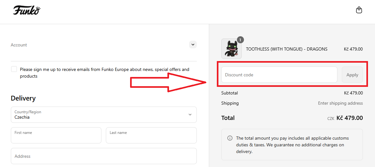Screen dimensions: 375x167
Task: Click the quantity badge showing 1
Action: coord(240,40)
